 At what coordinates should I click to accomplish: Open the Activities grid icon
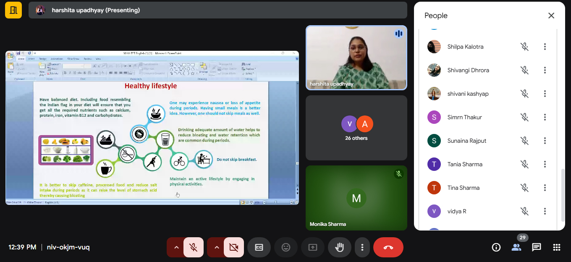[x=556, y=247]
